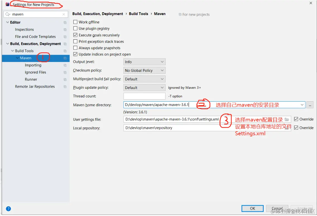
Task: Enable the Work offline checkbox
Action: tap(75, 22)
